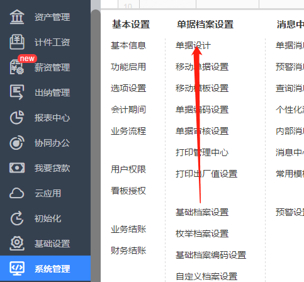Screen dimensions: 304x282
Task: Go to 功能启用 settings
Action: pos(128,67)
